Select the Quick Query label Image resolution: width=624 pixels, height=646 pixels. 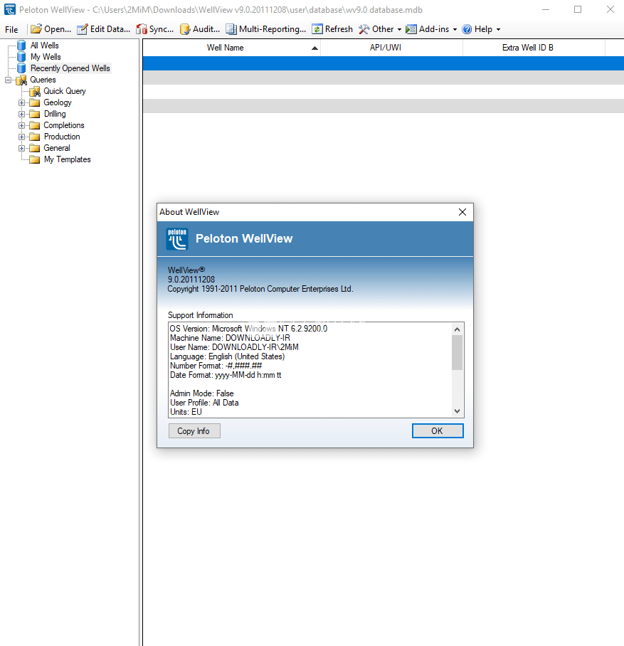[x=65, y=91]
